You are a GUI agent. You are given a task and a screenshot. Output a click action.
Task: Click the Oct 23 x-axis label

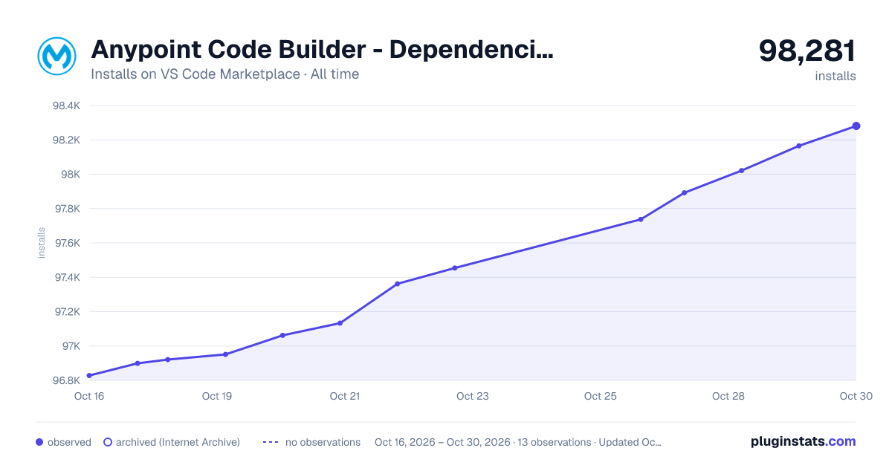[x=473, y=396]
